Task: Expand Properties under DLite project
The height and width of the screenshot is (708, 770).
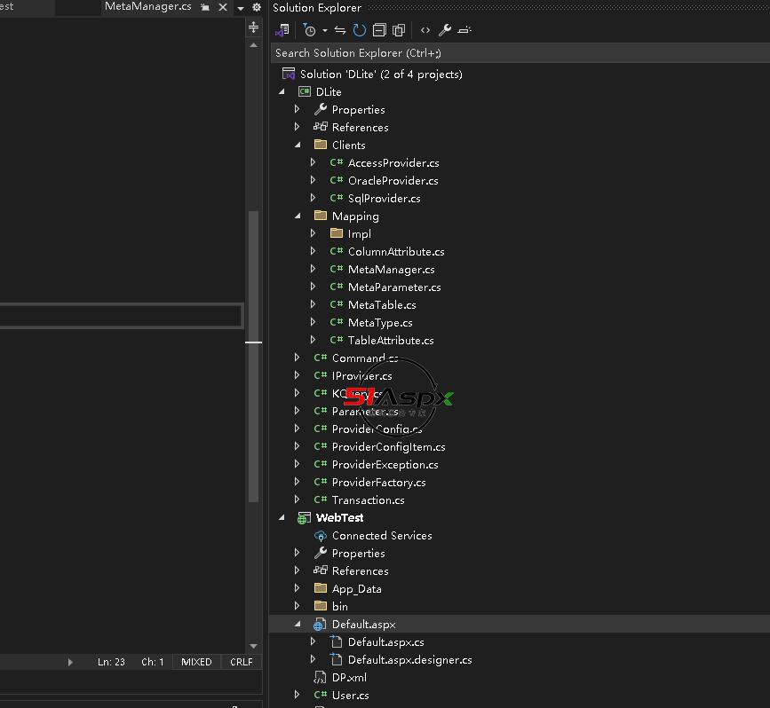Action: pyautogui.click(x=298, y=109)
